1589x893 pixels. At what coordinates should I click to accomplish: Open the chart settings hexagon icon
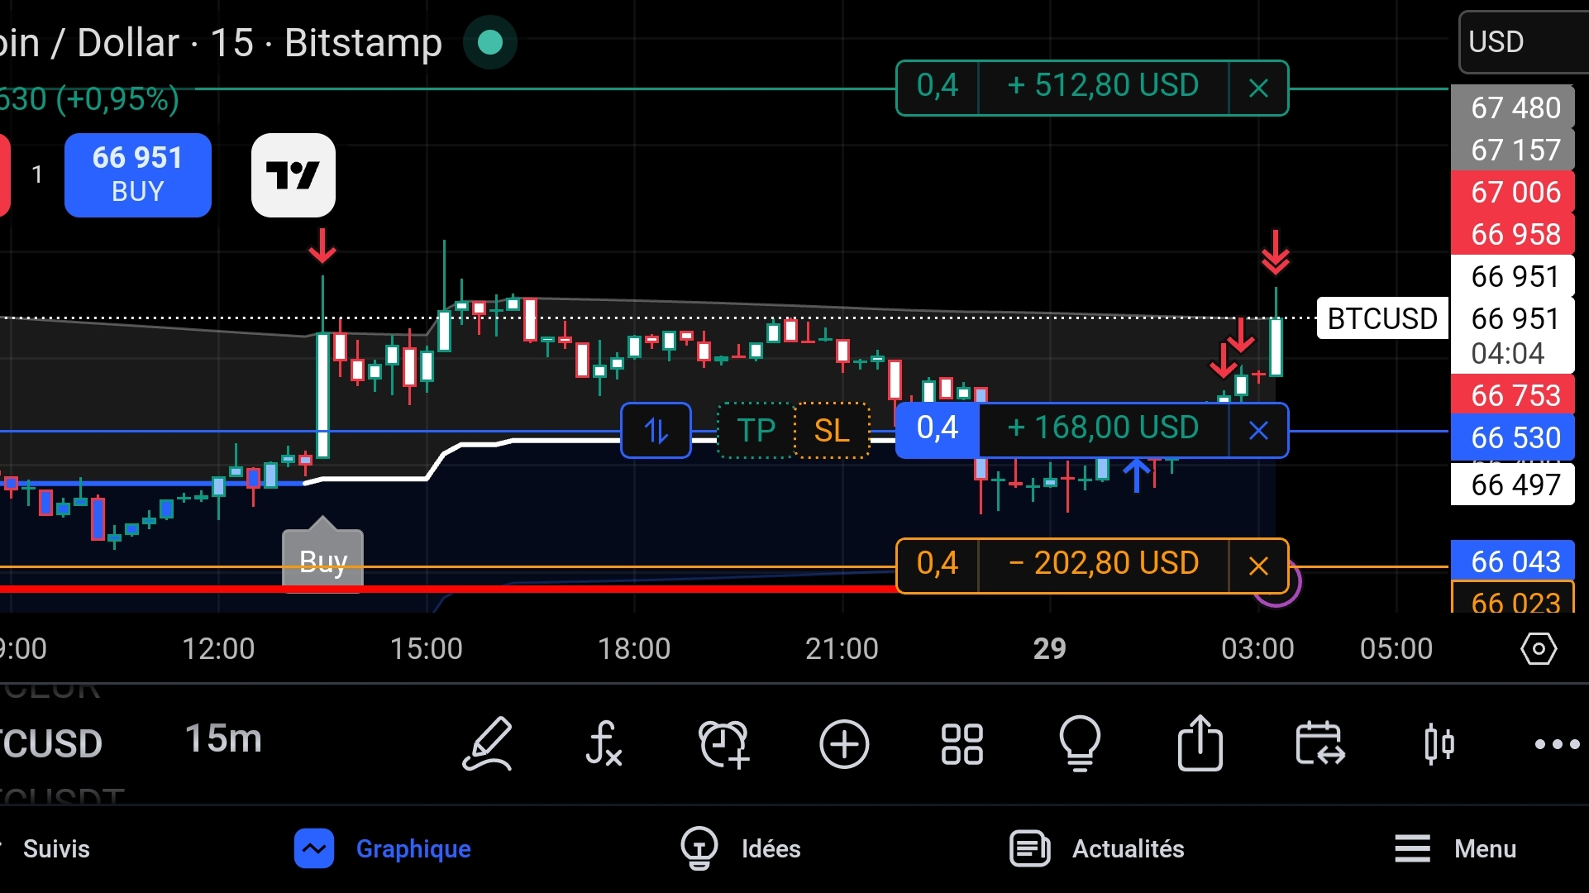1539,649
